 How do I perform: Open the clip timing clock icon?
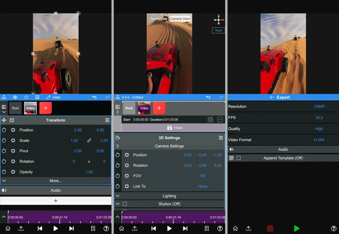pos(211,119)
